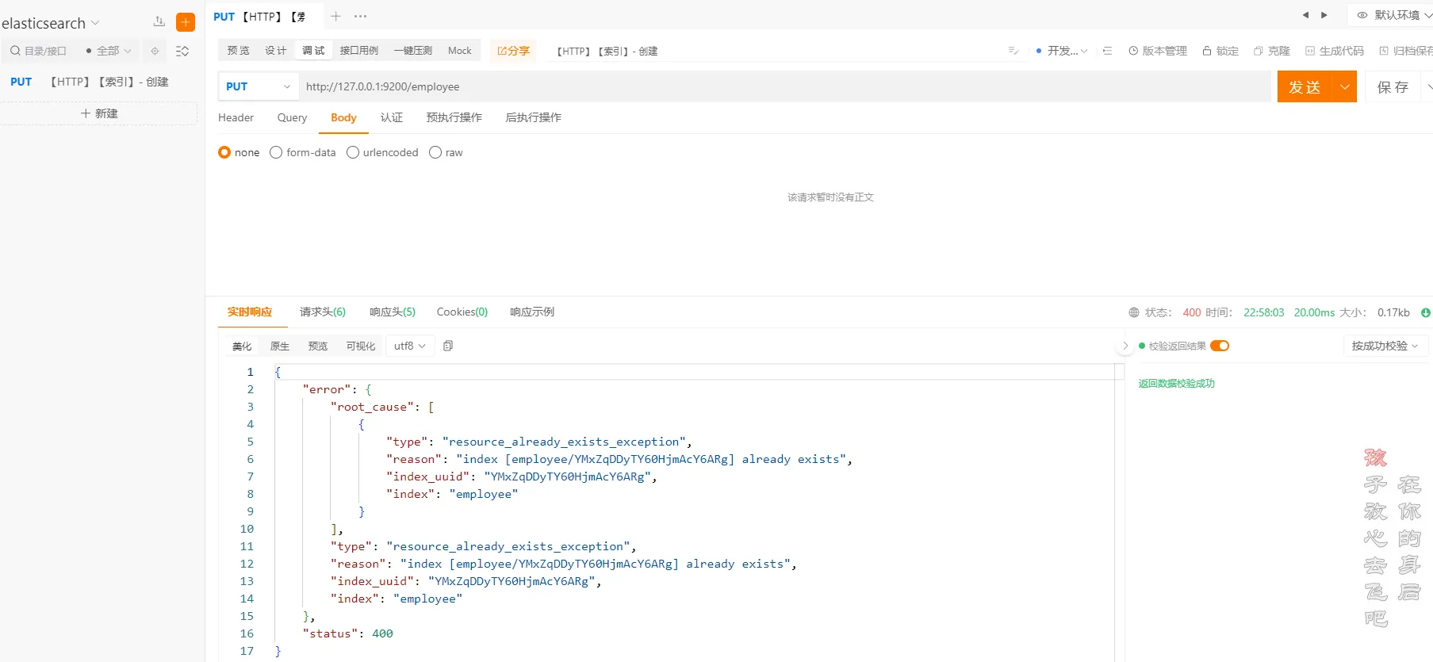This screenshot has height=662, width=1433.
Task: Open the PUT method dropdown
Action: [x=258, y=86]
